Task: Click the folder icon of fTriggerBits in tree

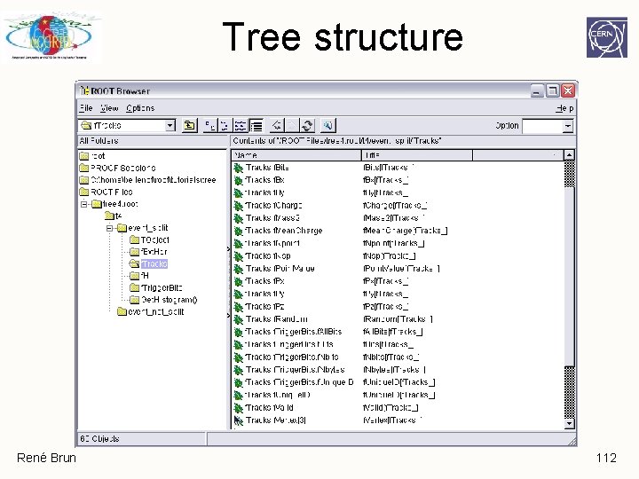Action: [x=134, y=288]
